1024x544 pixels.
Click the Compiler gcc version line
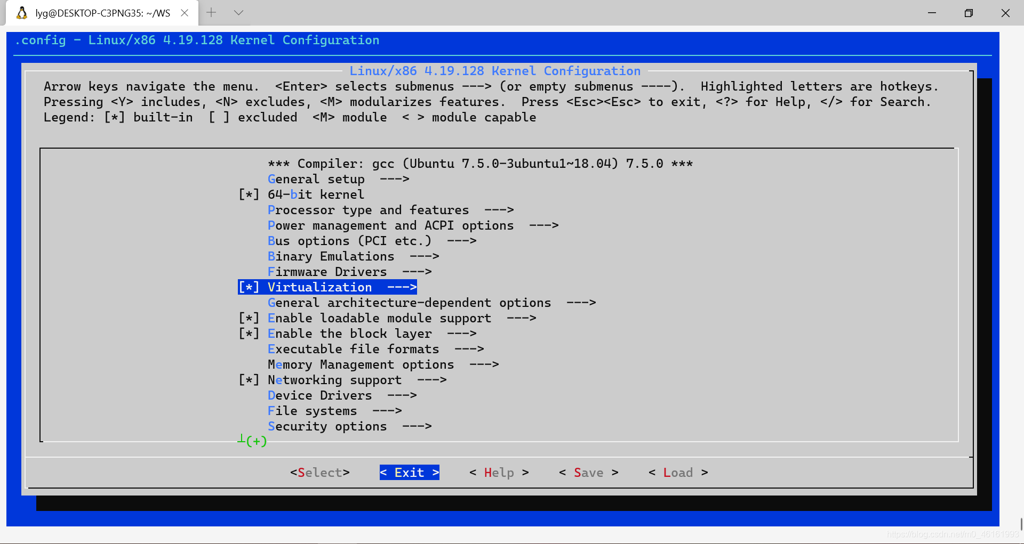(480, 164)
